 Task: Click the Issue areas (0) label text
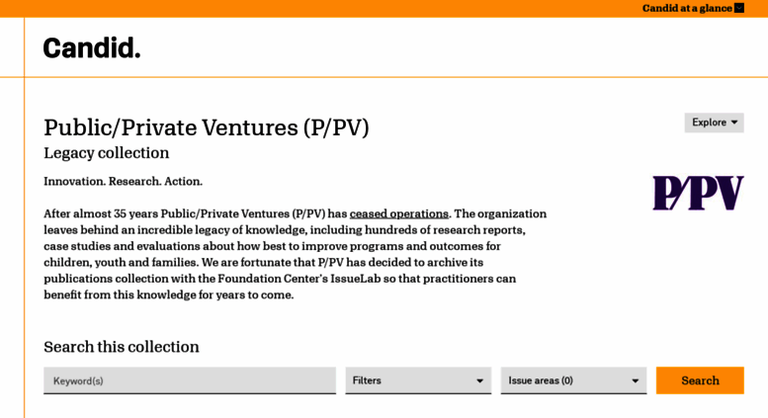point(541,380)
